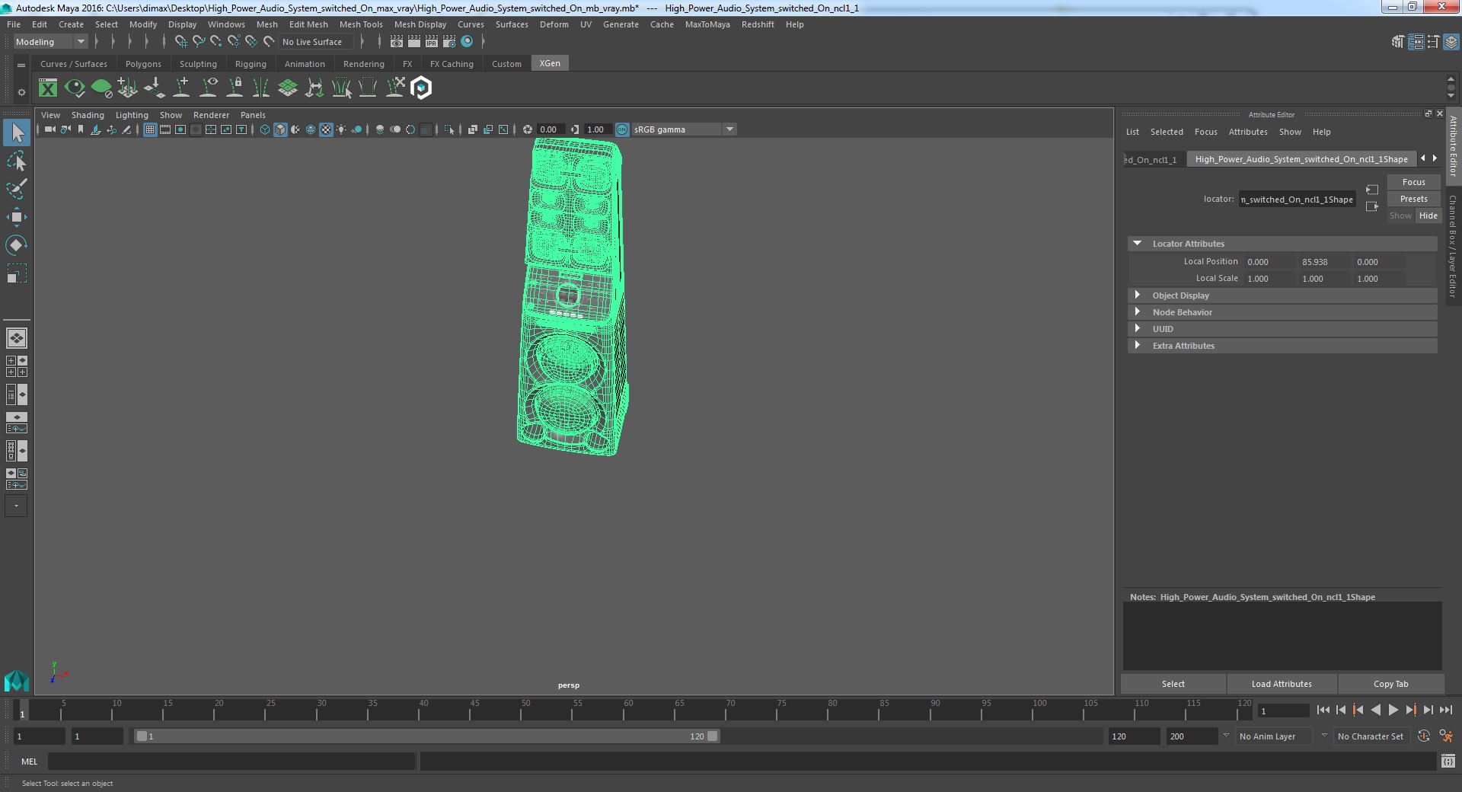The height and width of the screenshot is (792, 1462).
Task: Open the Script Editor icon
Action: coord(1448,761)
